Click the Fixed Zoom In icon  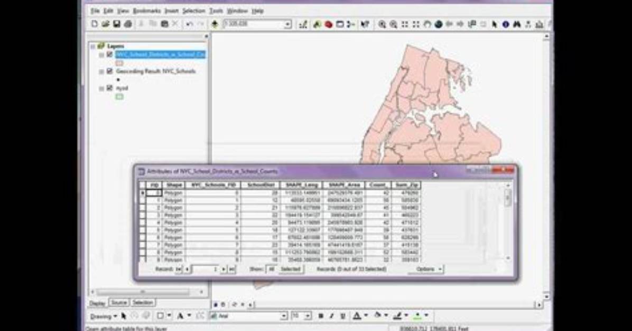(405, 25)
